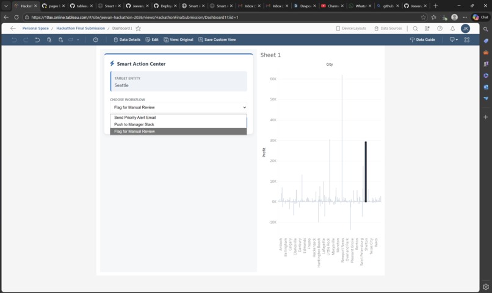Select Push to Manager Slack option
Viewport: 492px width, 293px height.
coord(178,124)
